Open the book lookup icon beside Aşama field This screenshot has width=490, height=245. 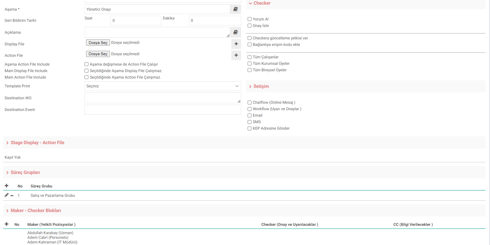[235, 9]
